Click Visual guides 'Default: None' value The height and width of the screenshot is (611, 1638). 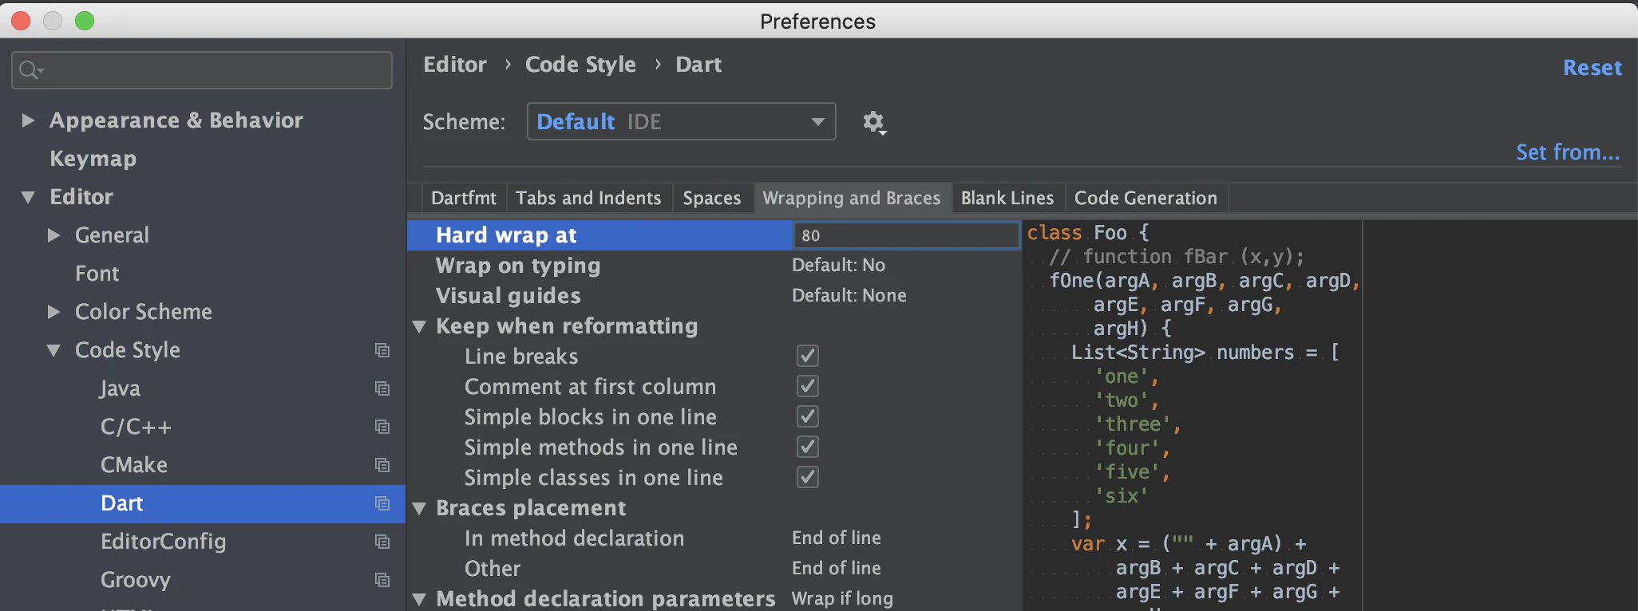coord(849,296)
